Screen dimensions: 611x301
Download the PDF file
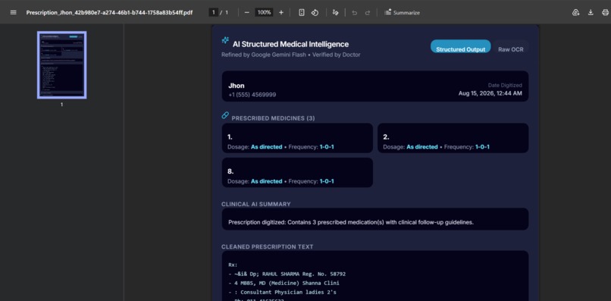[591, 12]
